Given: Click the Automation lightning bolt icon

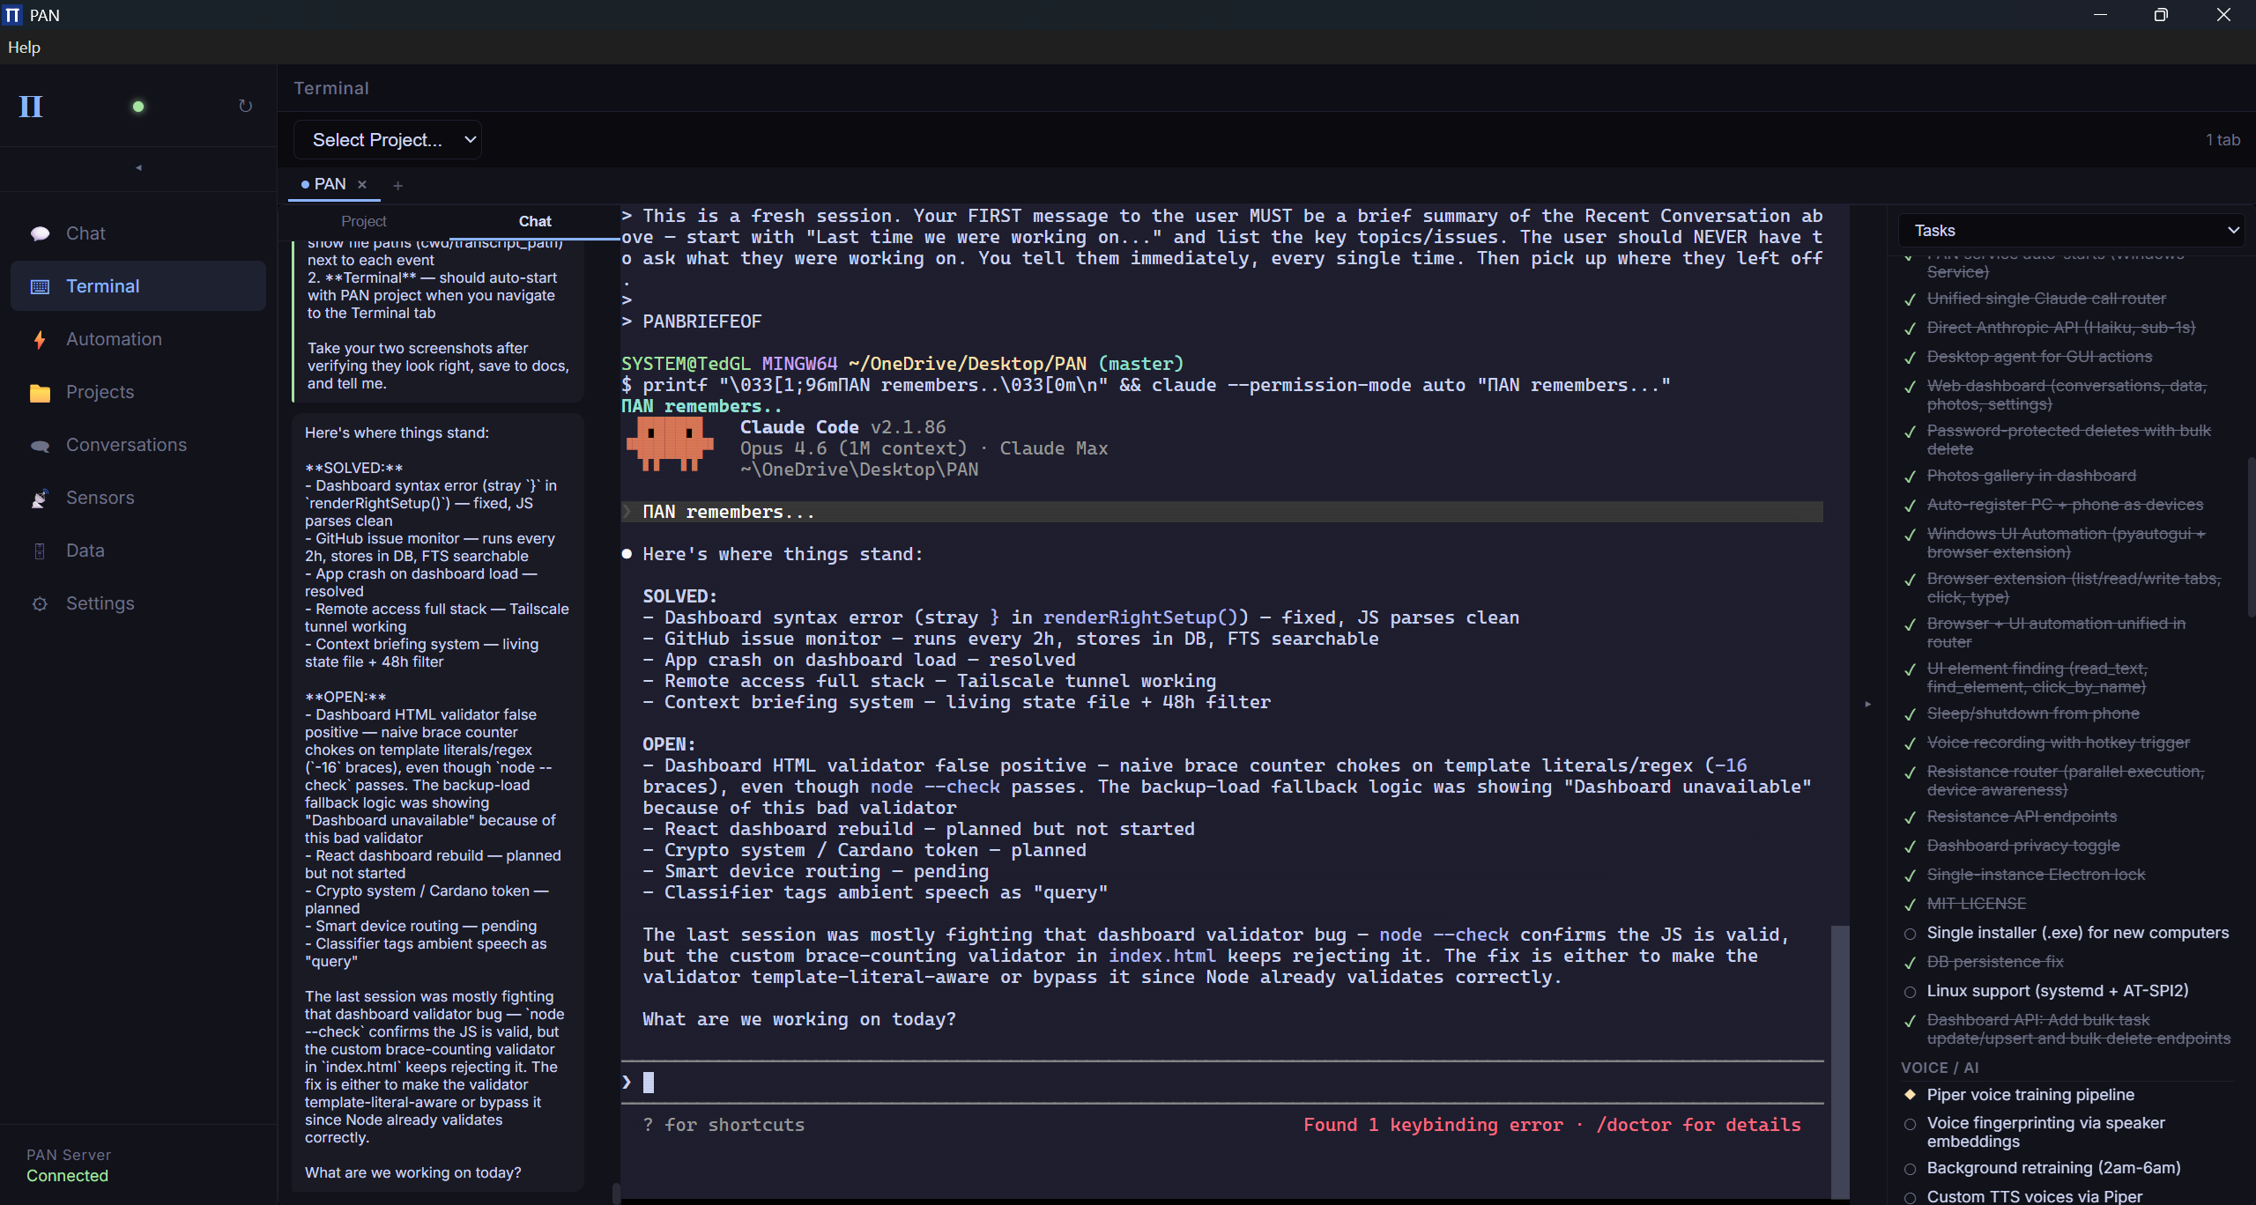Looking at the screenshot, I should [40, 340].
